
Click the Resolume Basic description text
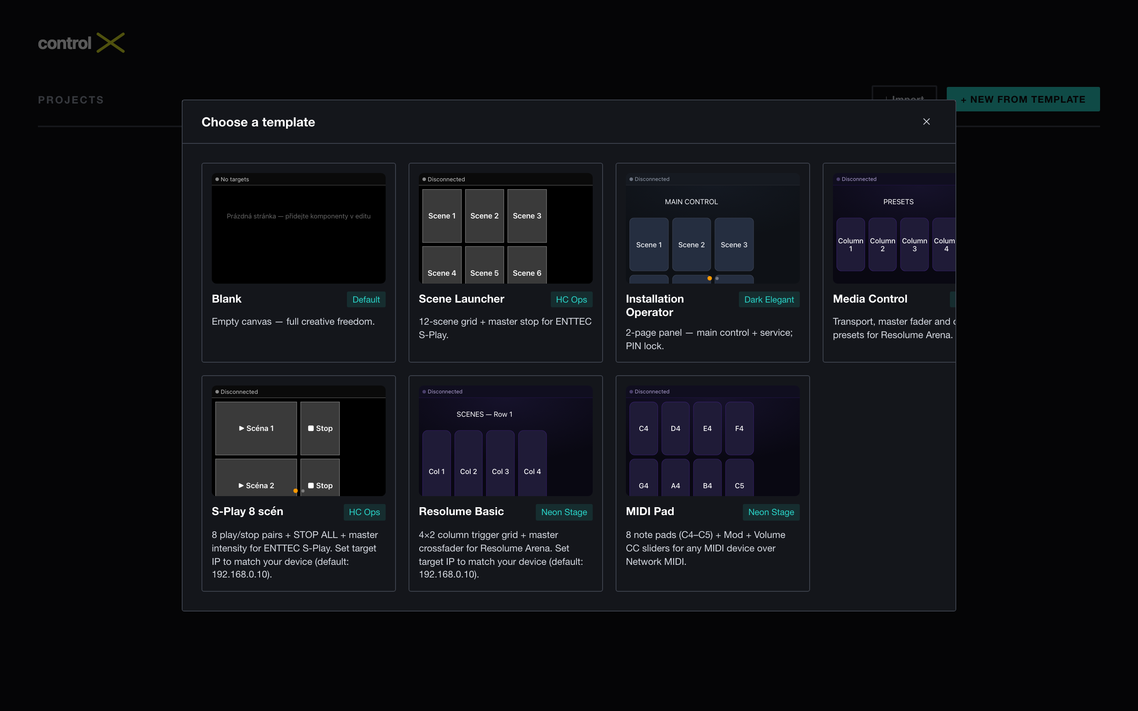click(x=501, y=555)
